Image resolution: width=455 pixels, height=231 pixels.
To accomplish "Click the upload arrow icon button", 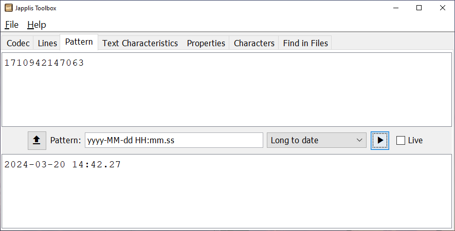I will pyautogui.click(x=37, y=141).
